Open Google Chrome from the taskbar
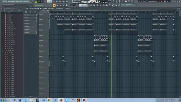Screen dimensions: 181x102 tap(49, 100)
